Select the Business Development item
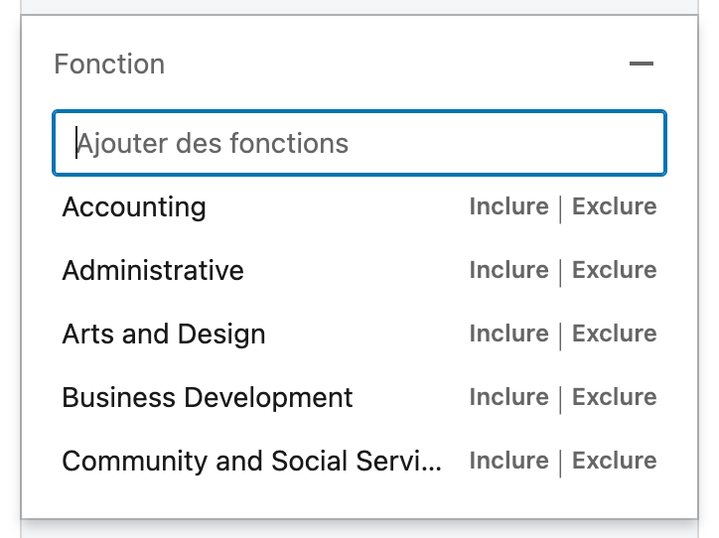 pyautogui.click(x=208, y=397)
